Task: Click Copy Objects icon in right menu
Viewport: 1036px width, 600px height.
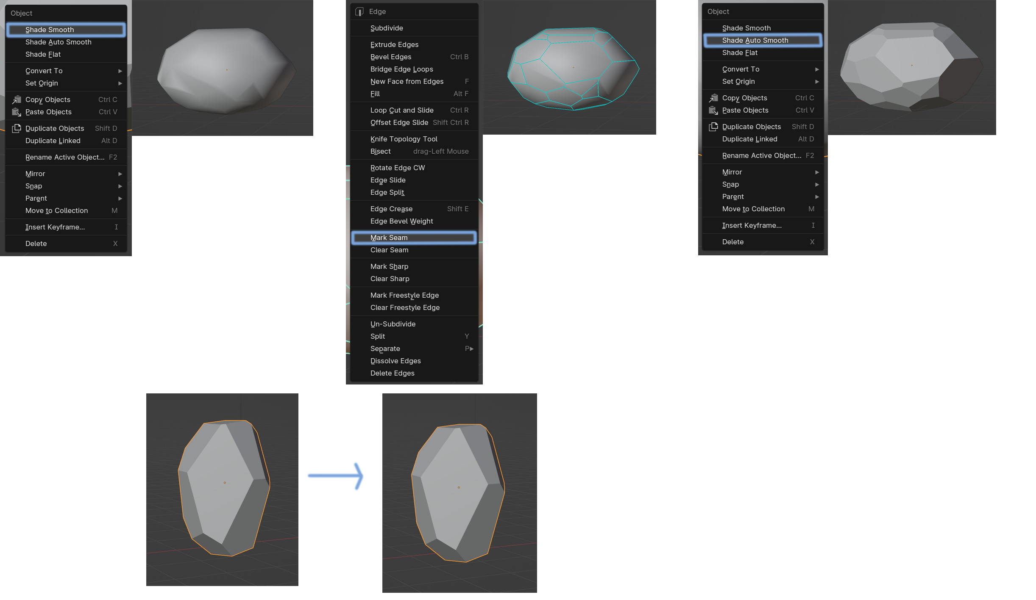Action: 713,98
